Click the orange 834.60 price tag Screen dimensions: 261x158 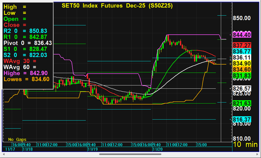[x=242, y=69]
